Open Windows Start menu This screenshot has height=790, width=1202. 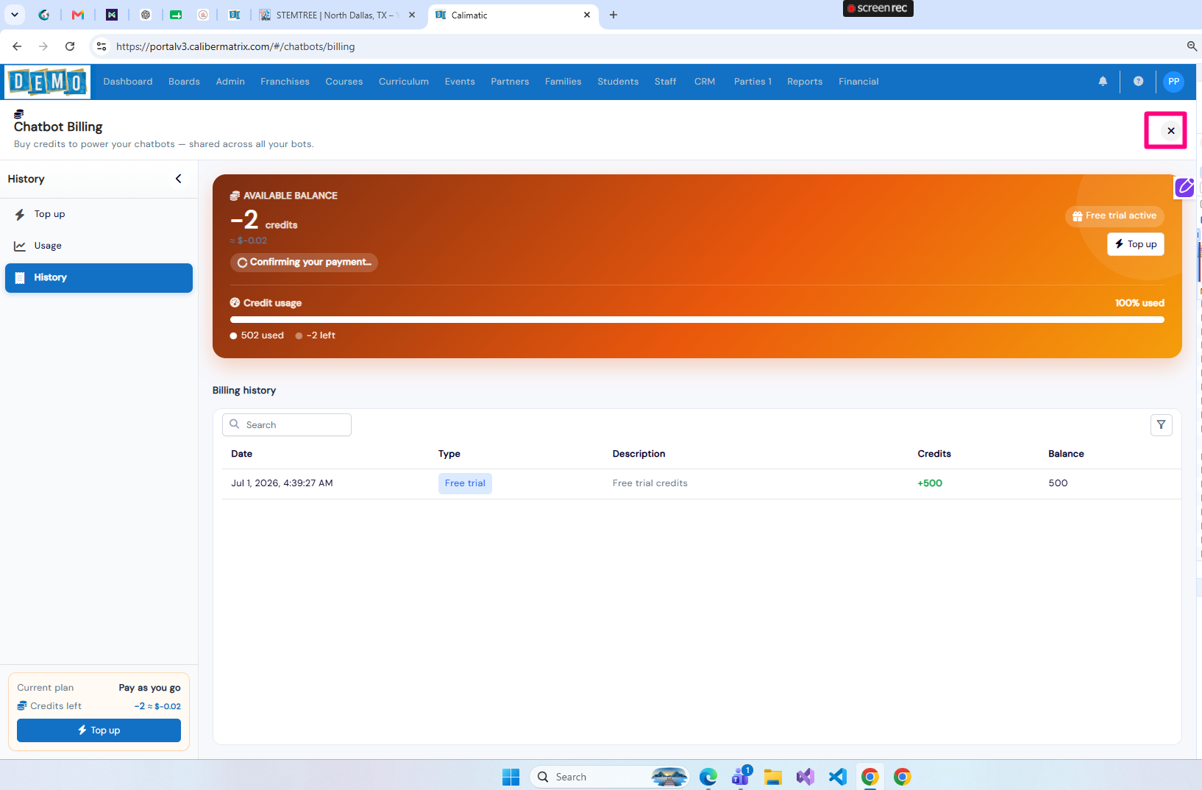[511, 777]
